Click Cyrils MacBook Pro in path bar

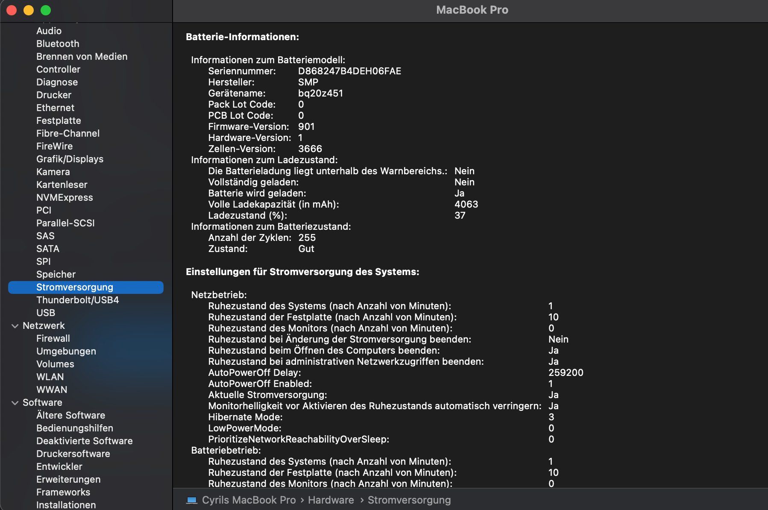tap(249, 500)
